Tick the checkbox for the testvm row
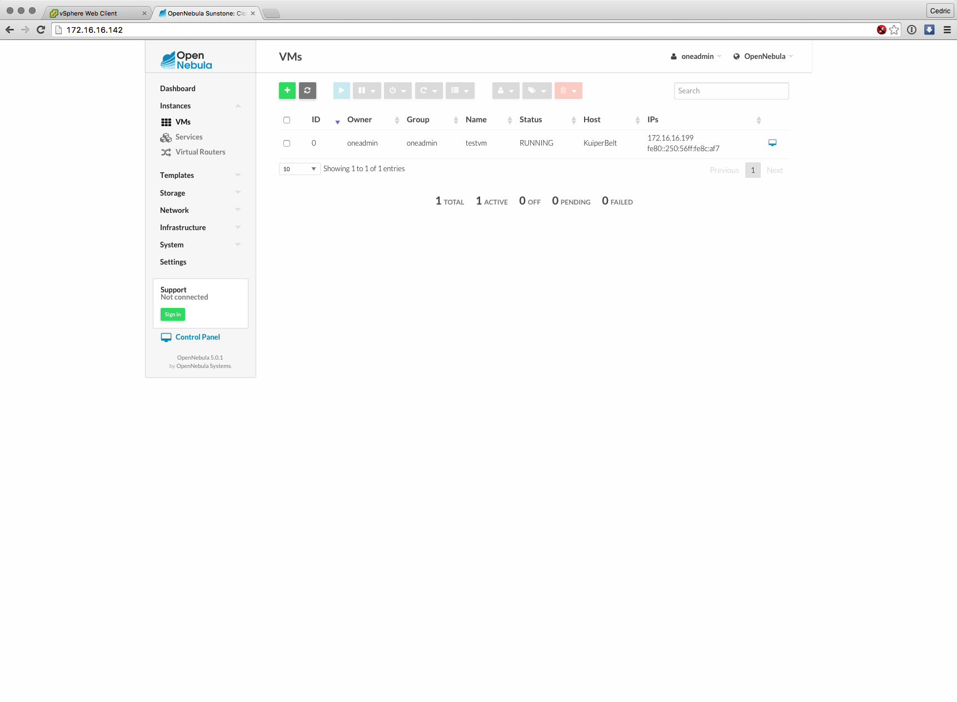The image size is (957, 702). (x=287, y=143)
